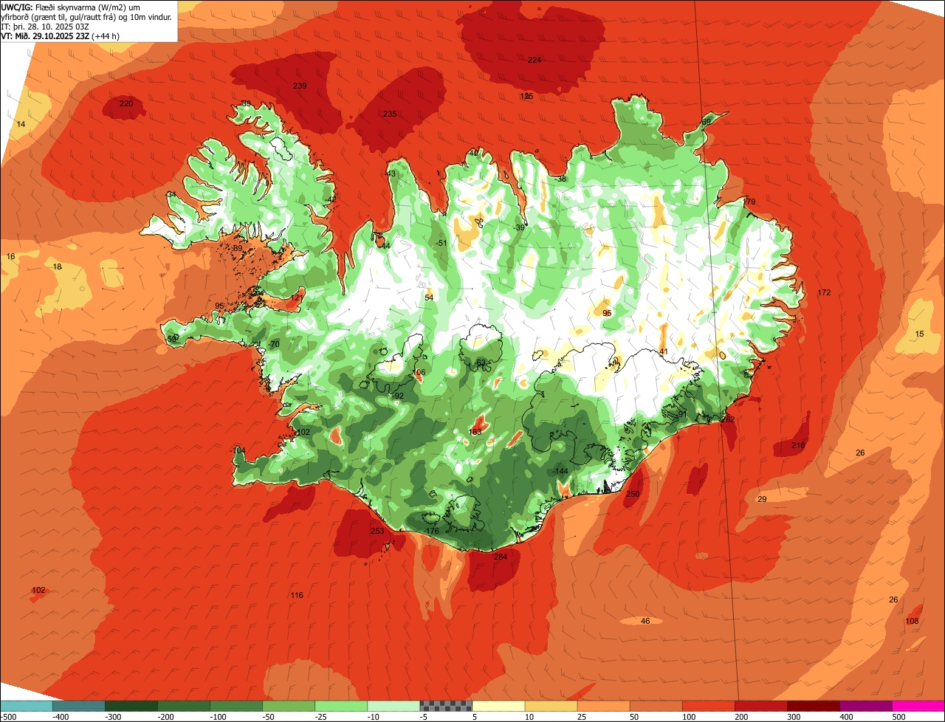The image size is (945, 722).
Task: Click the '500' label at the scale's end
Action: coord(898,717)
